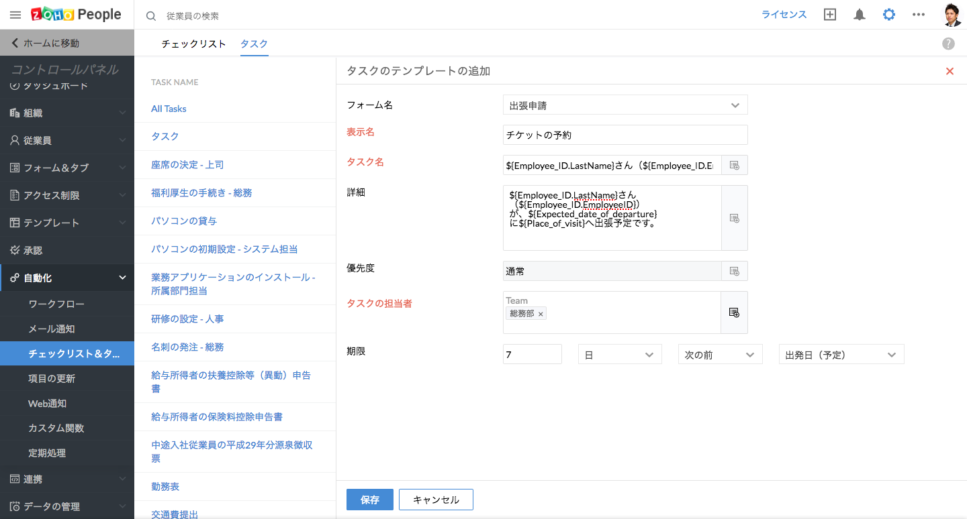Viewport: 967px width, 519px height.
Task: Click the 表示名 input field
Action: pyautogui.click(x=625, y=135)
